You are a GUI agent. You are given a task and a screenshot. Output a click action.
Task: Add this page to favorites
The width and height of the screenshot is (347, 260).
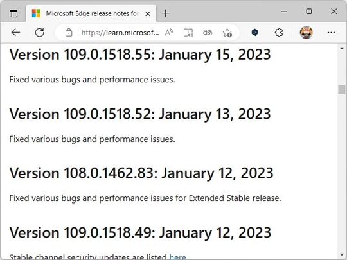pyautogui.click(x=227, y=33)
